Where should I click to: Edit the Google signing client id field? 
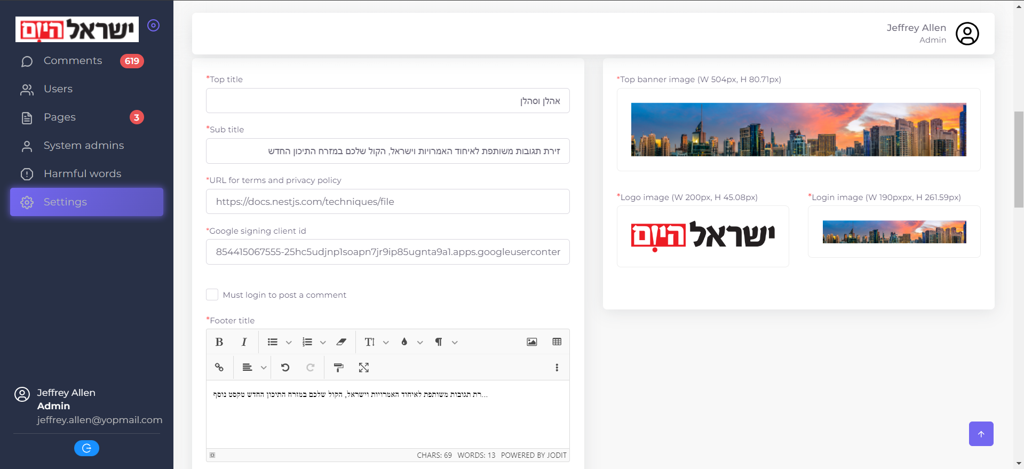pos(388,252)
